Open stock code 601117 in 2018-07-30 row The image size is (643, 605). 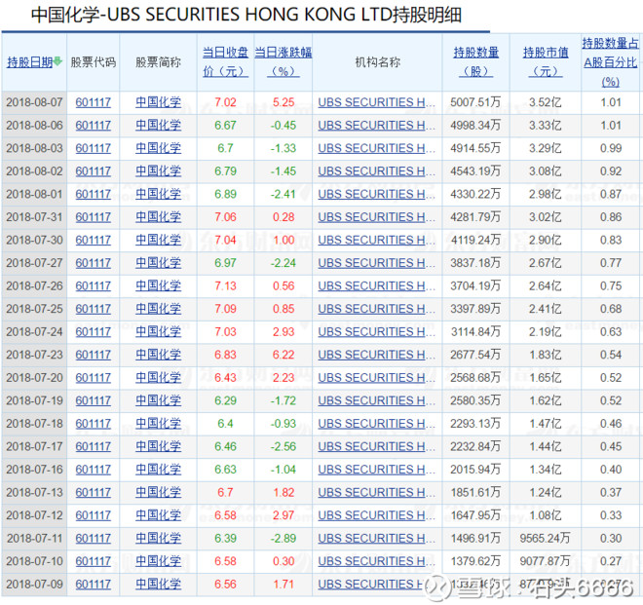tap(94, 240)
